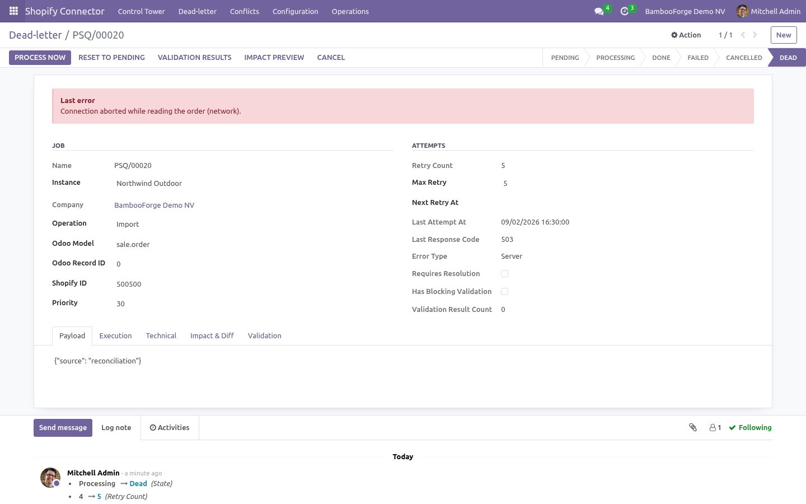Click Mitchell Admin avatar in chatter message
806x504 pixels.
[x=50, y=478]
